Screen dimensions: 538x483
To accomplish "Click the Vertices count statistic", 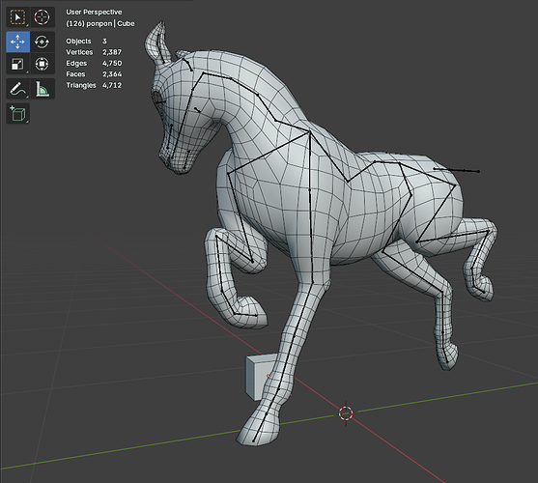I will pyautogui.click(x=94, y=52).
